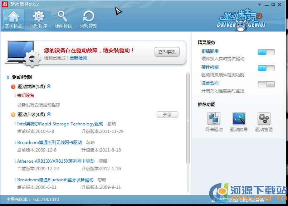This screenshot has width=288, height=206.
Task: Open the Broadcom博通系列无线网卡驱动 link
Action: [50, 143]
